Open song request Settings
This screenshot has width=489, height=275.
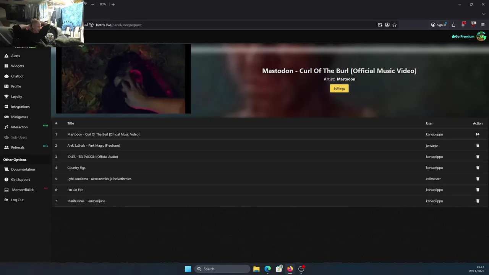339,88
